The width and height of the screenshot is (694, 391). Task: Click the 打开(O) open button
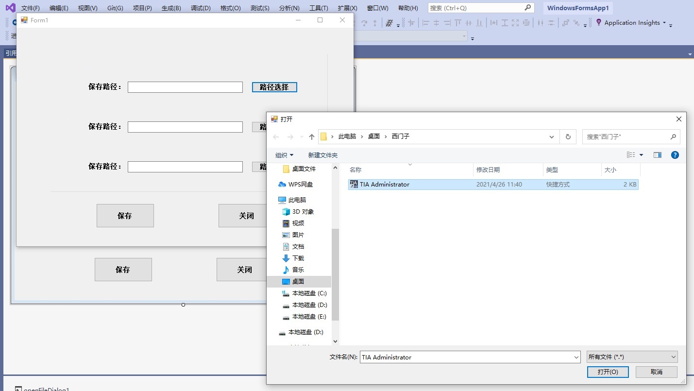point(608,372)
